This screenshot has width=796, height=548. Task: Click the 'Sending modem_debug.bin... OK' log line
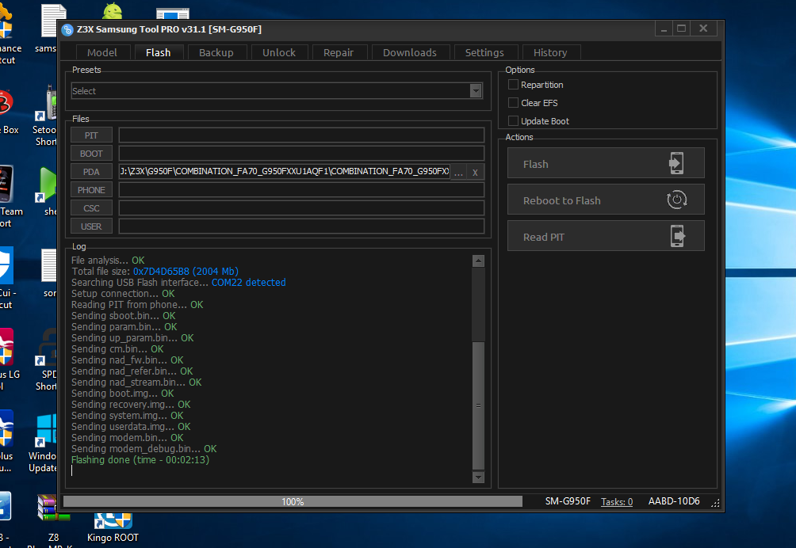[144, 449]
